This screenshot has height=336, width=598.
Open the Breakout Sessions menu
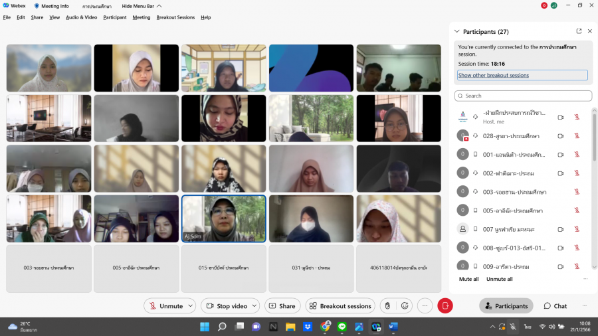click(175, 17)
